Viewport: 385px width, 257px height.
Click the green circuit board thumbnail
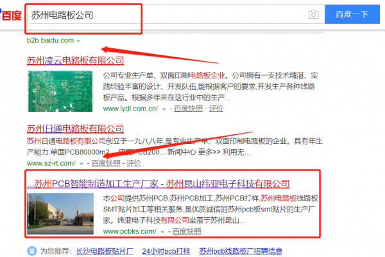click(x=62, y=91)
